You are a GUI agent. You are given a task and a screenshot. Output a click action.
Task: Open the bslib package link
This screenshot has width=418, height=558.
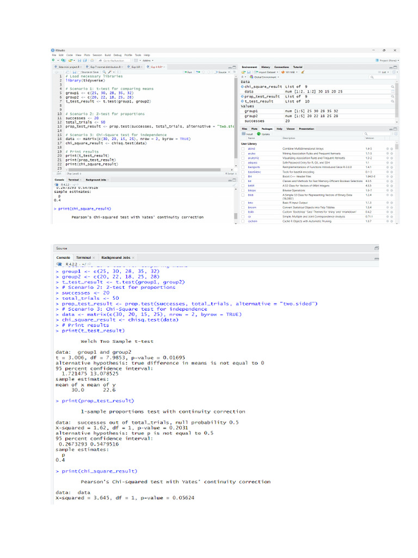250,212
